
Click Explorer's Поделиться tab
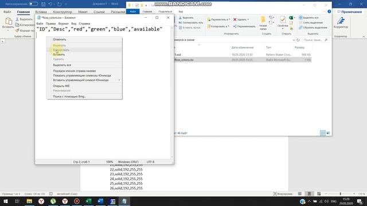click(x=165, y=11)
